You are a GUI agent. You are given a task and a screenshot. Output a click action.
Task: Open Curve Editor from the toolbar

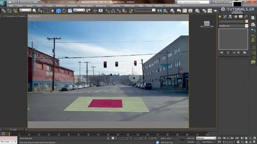185,11
